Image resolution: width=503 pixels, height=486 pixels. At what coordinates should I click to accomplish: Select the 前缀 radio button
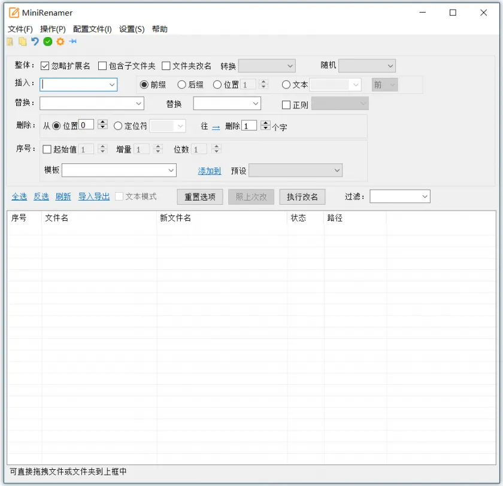(144, 84)
